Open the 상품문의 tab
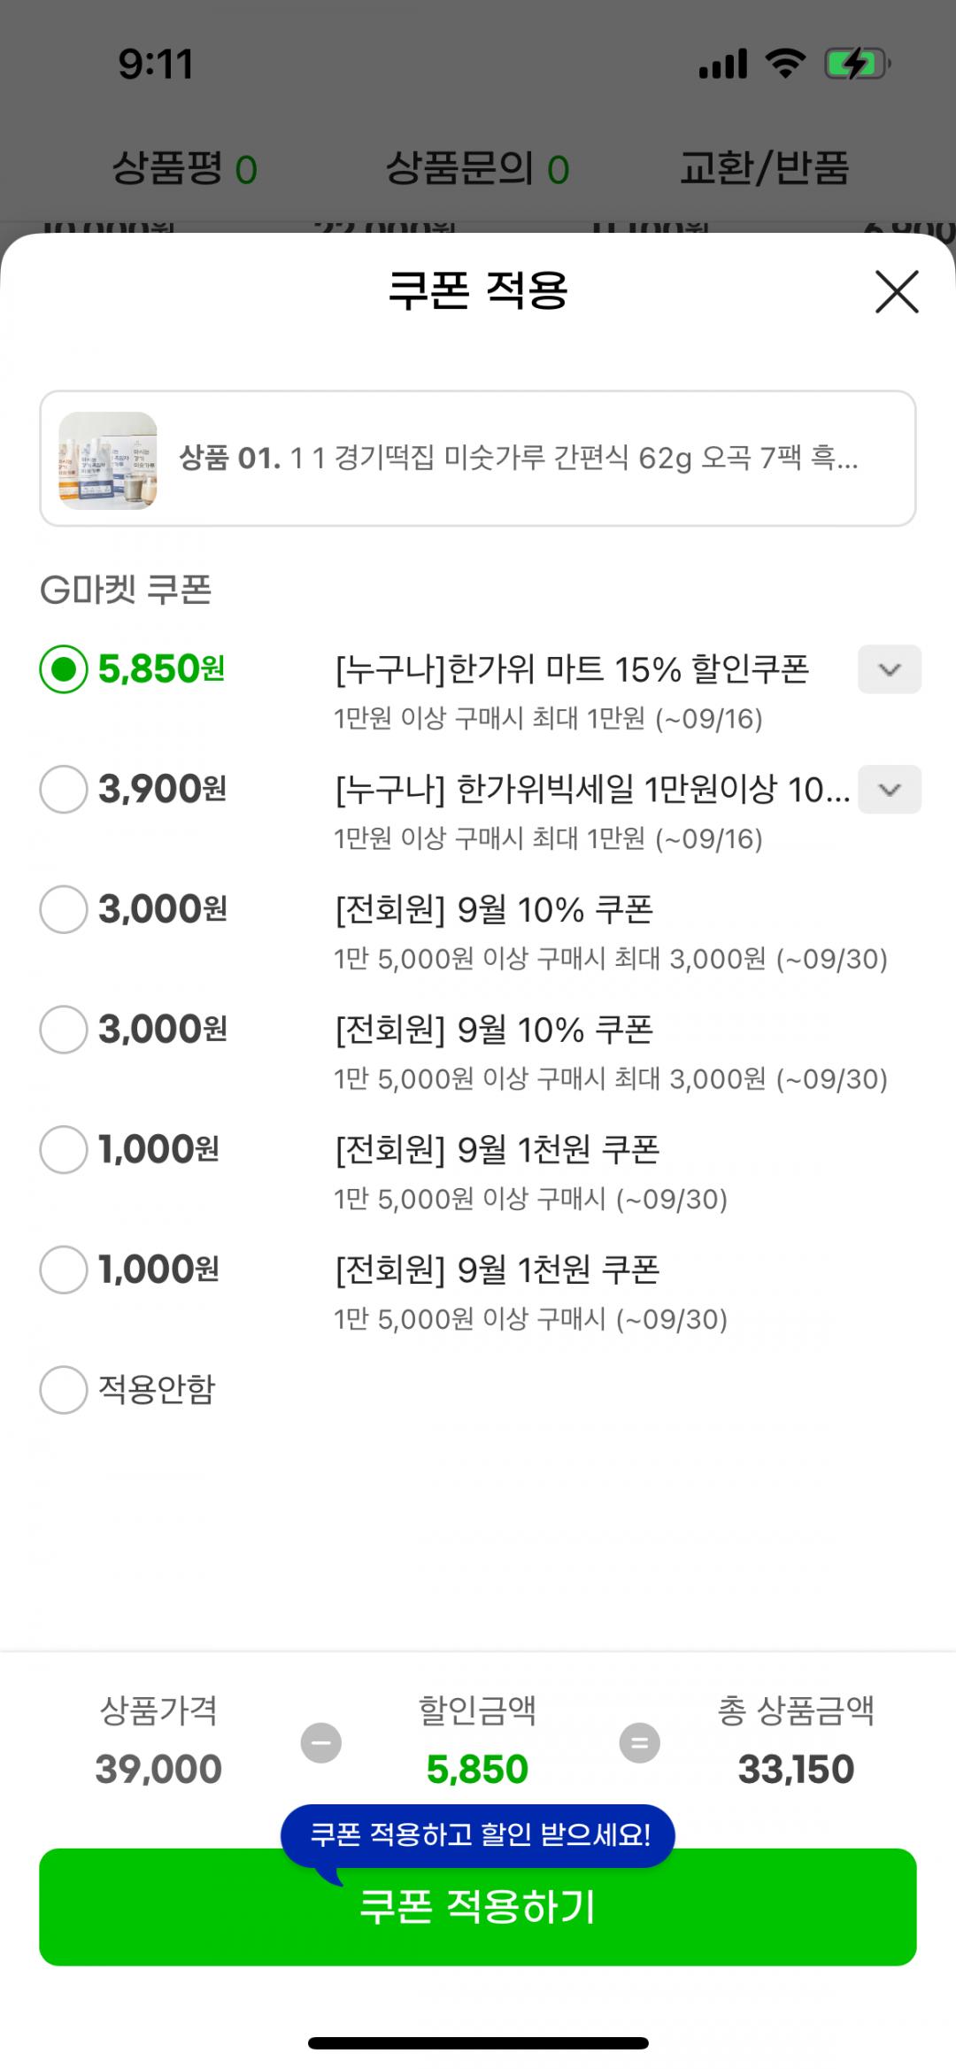Viewport: 956px width, 2069px height. pos(477,168)
